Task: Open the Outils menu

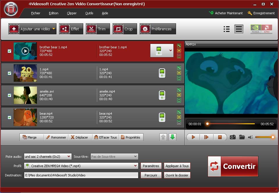Action: pos(89,13)
